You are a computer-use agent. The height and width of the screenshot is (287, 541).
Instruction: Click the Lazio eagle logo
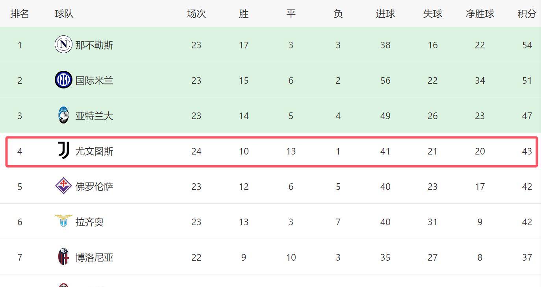[63, 221]
